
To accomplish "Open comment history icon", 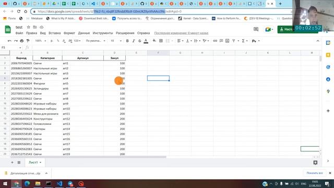I will tap(256, 29).
